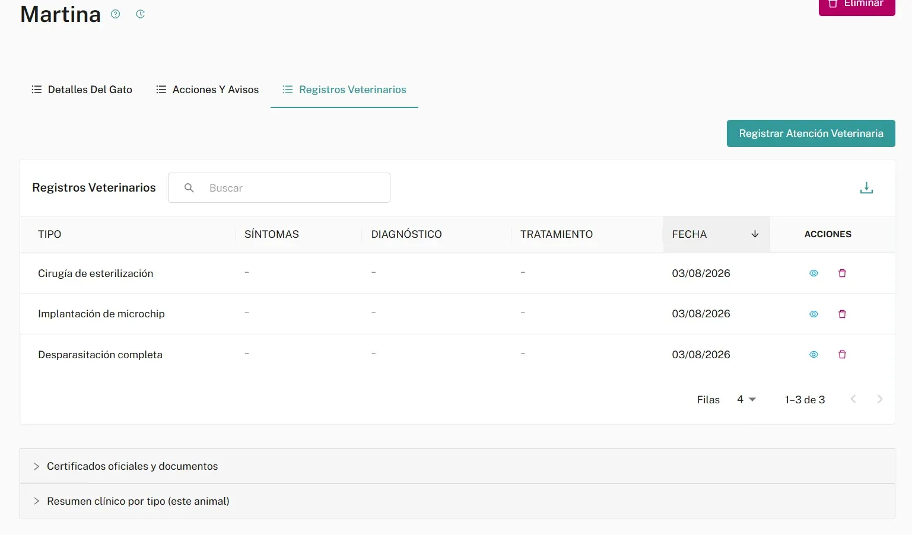
Task: Click the pagination text 1–3 de 3
Action: 805,400
